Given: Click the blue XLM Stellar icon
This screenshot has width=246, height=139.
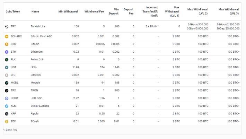Looking at the screenshot, I should [x=7, y=106].
